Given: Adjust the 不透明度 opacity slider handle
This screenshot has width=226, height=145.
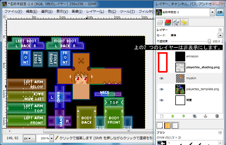Looking at the screenshot, I should click(x=209, y=41).
